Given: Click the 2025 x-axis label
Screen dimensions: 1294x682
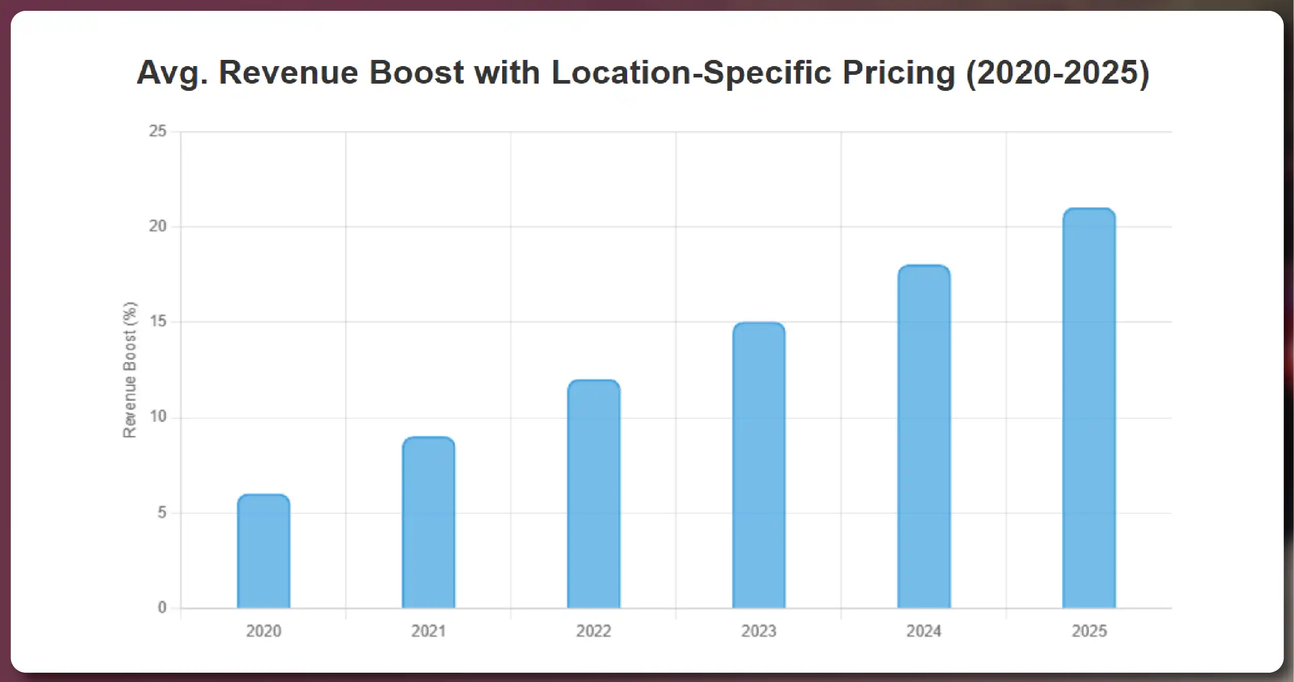Looking at the screenshot, I should 1089,631.
